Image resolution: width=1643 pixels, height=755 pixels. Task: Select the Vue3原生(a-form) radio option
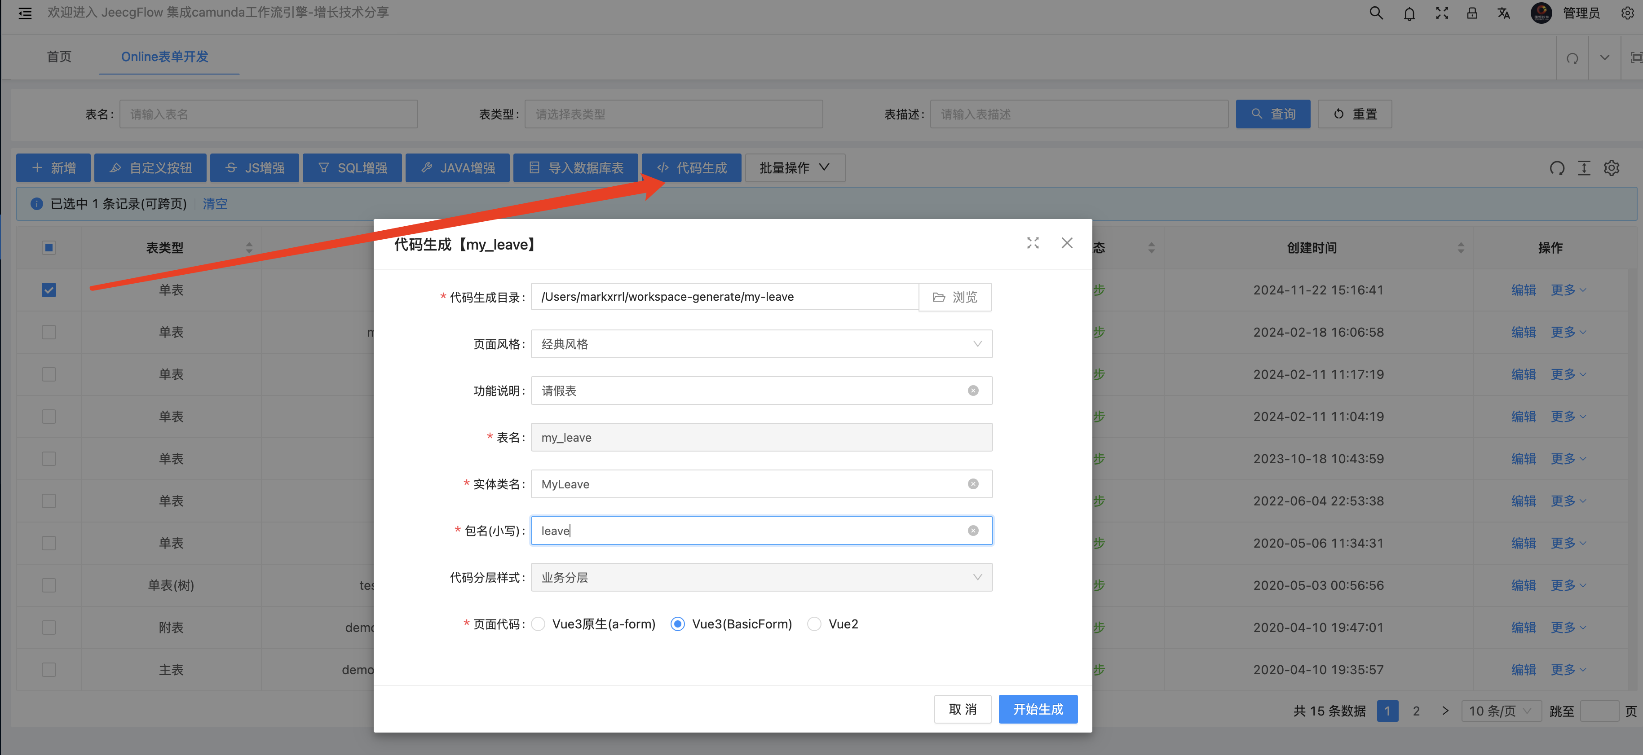point(539,623)
